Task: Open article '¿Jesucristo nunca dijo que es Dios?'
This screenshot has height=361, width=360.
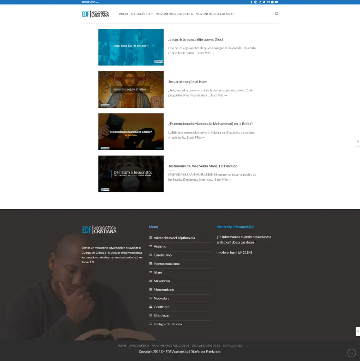Action: [x=196, y=39]
